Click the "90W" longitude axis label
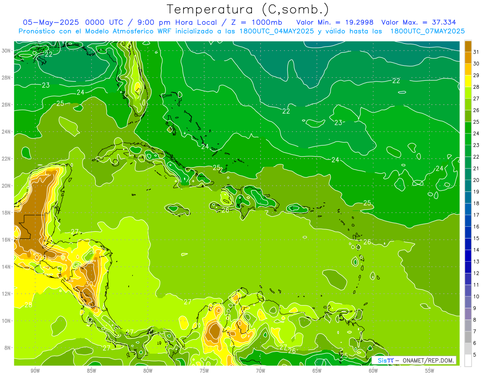This screenshot has height=376, width=487. pyautogui.click(x=35, y=371)
